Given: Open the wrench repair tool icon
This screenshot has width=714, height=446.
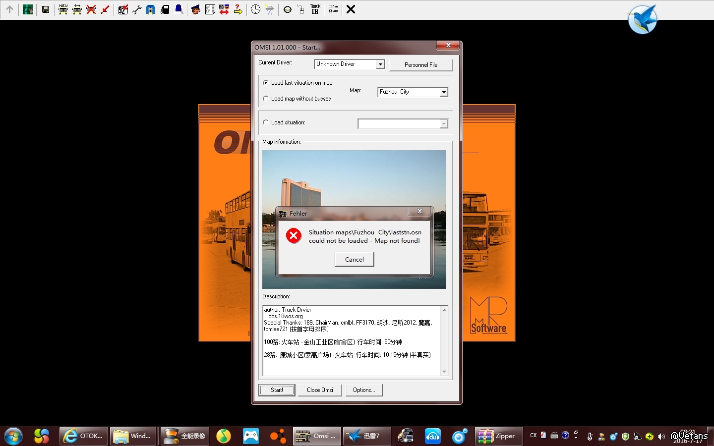Looking at the screenshot, I should tap(137, 9).
